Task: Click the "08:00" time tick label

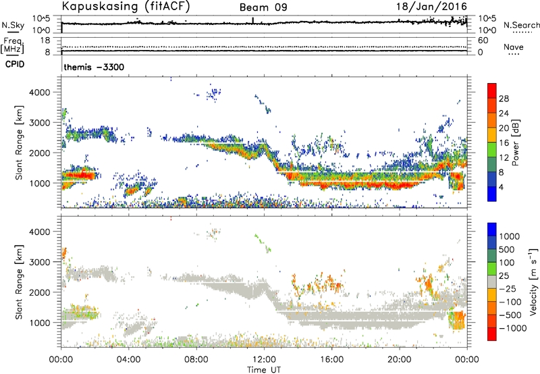Action: (x=196, y=360)
